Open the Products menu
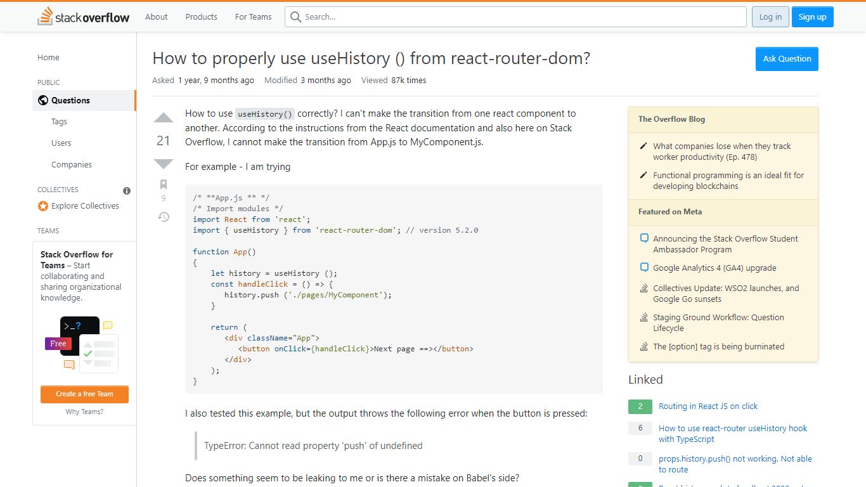This screenshot has height=487, width=866. click(202, 17)
